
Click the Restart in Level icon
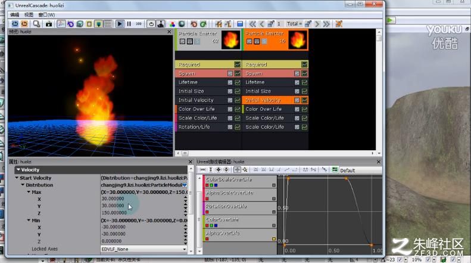pyautogui.click(x=24, y=24)
